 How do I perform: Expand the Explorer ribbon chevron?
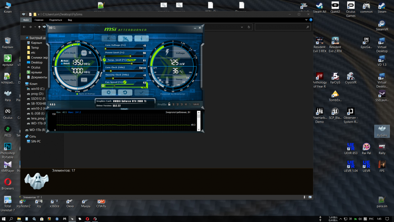(x=306, y=20)
